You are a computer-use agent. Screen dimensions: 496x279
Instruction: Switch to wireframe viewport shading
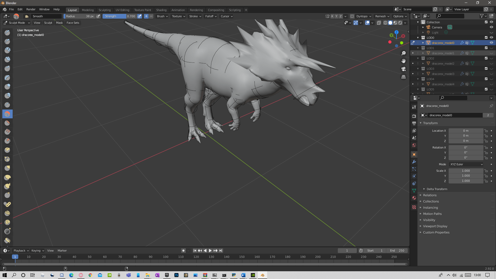pyautogui.click(x=385, y=23)
